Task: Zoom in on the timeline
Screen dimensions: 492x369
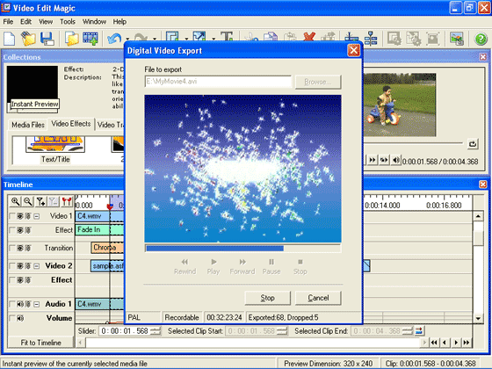Action: 15,201
